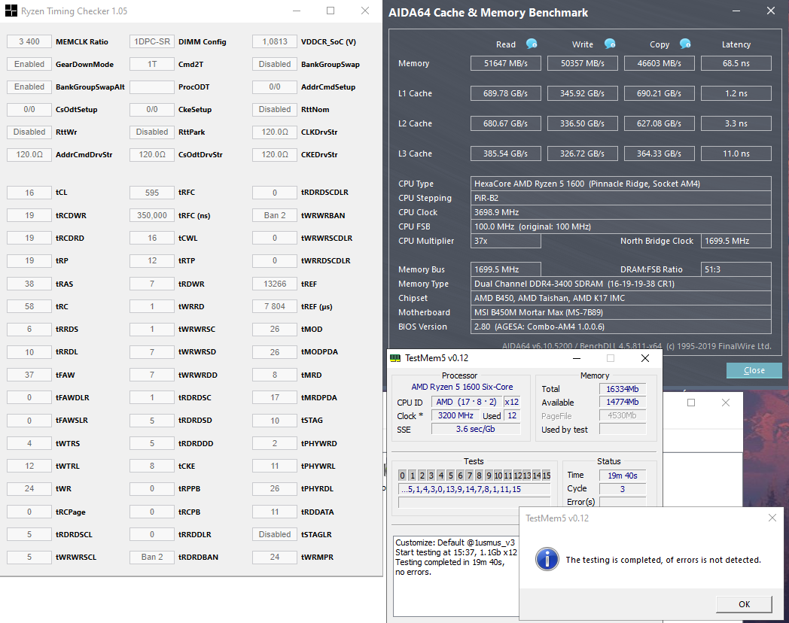The image size is (789, 623).
Task: Click the Ryzen Timing Checker title bar icon
Action: click(x=11, y=11)
